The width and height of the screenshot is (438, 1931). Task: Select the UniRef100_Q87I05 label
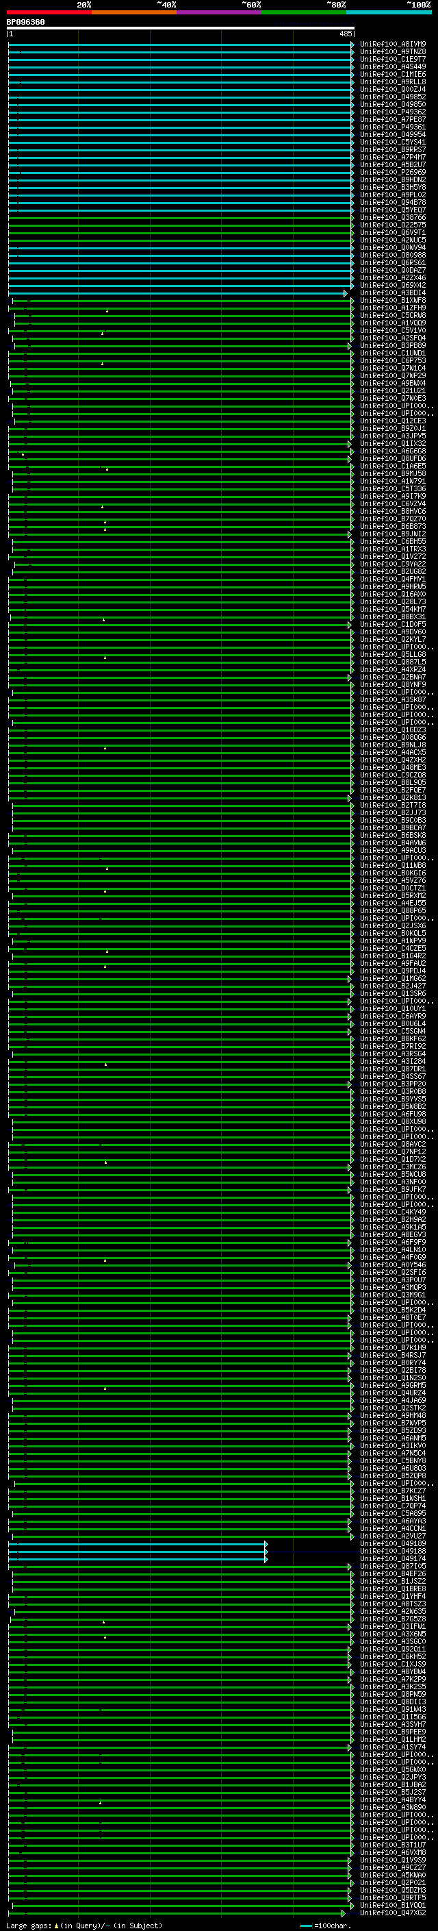point(393,1566)
